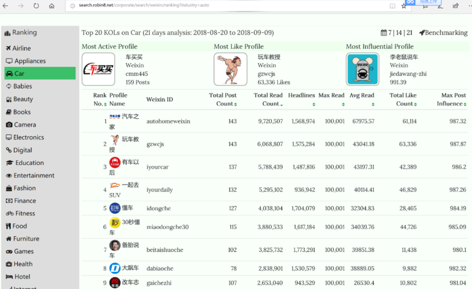
Task: Sort by Max Read column arrow
Action: [x=343, y=104]
